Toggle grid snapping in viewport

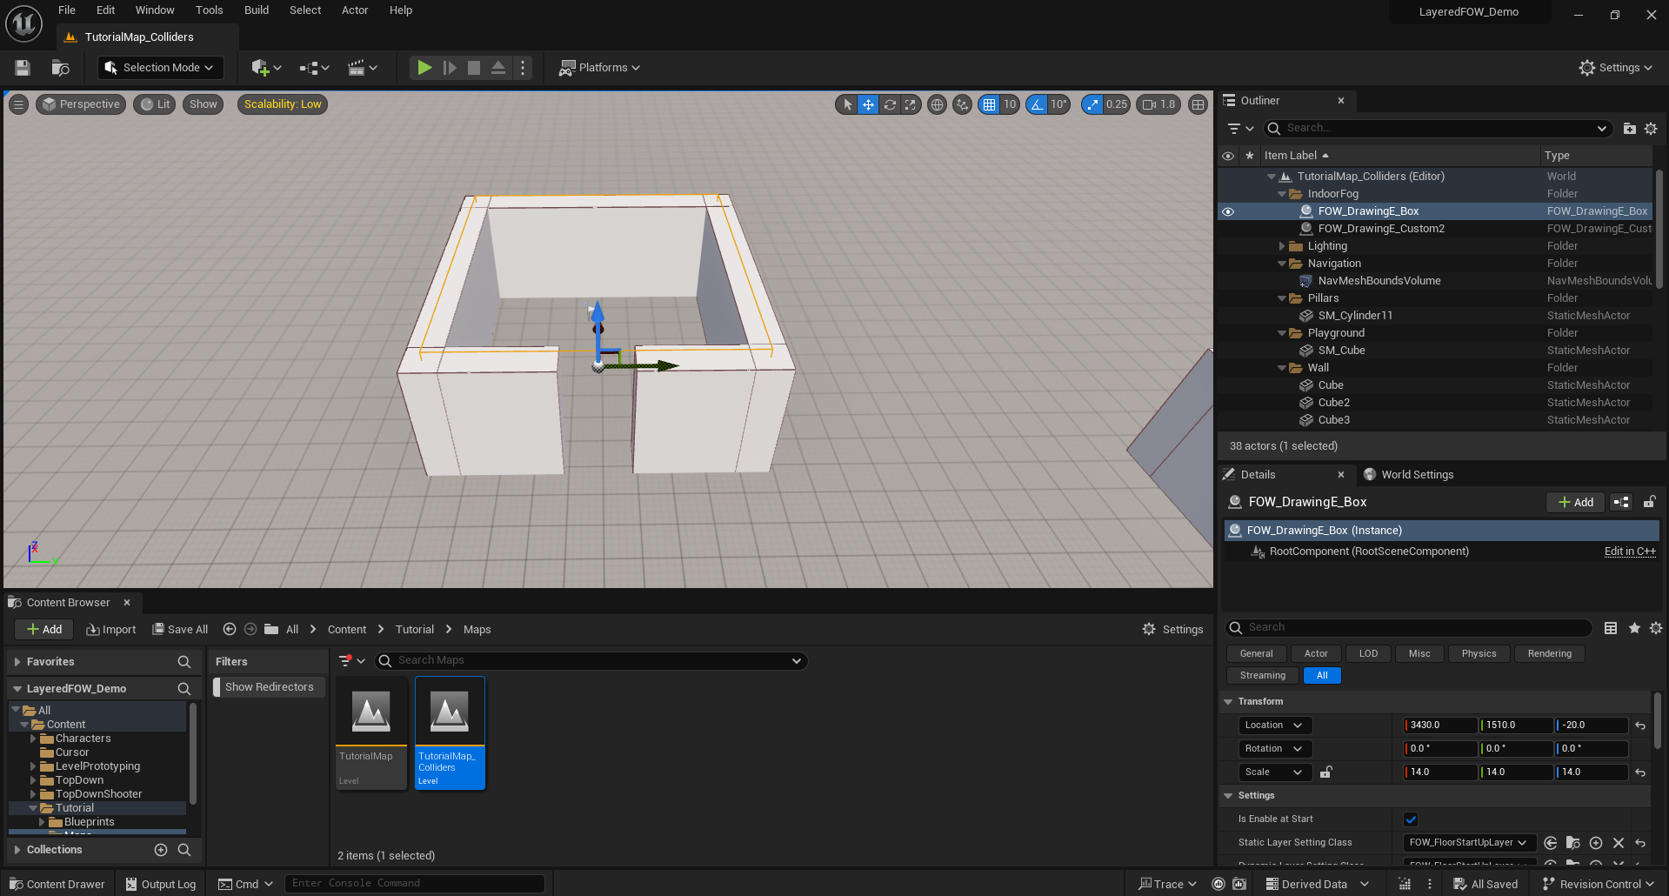click(989, 104)
